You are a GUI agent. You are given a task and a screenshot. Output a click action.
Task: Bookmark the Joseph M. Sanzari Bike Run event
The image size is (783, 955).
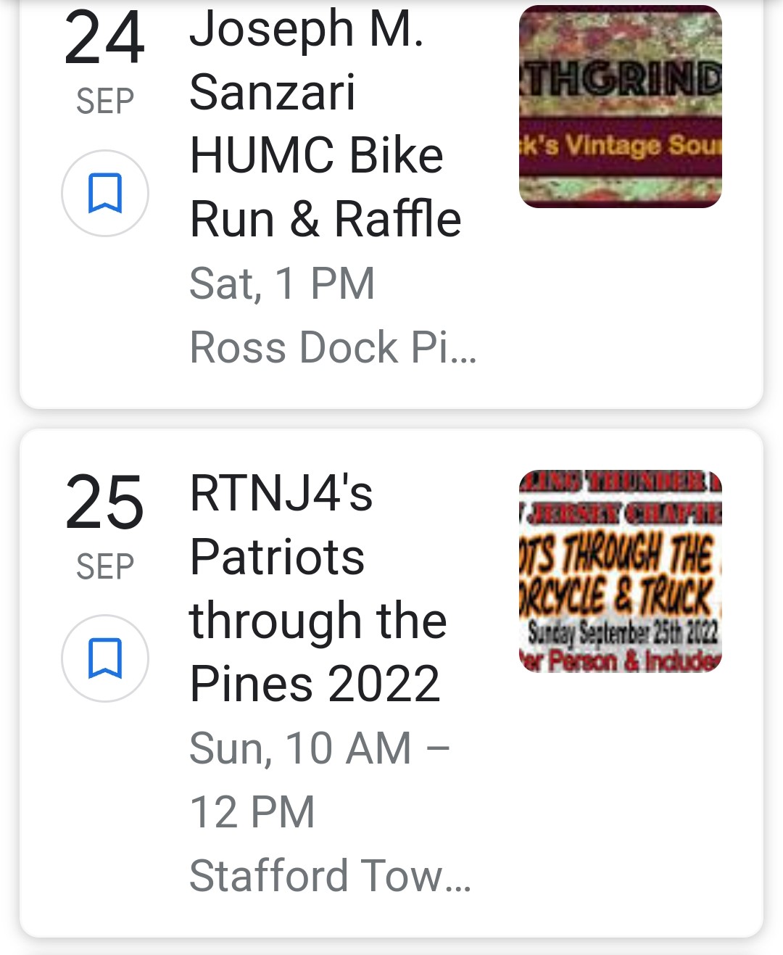(x=105, y=193)
